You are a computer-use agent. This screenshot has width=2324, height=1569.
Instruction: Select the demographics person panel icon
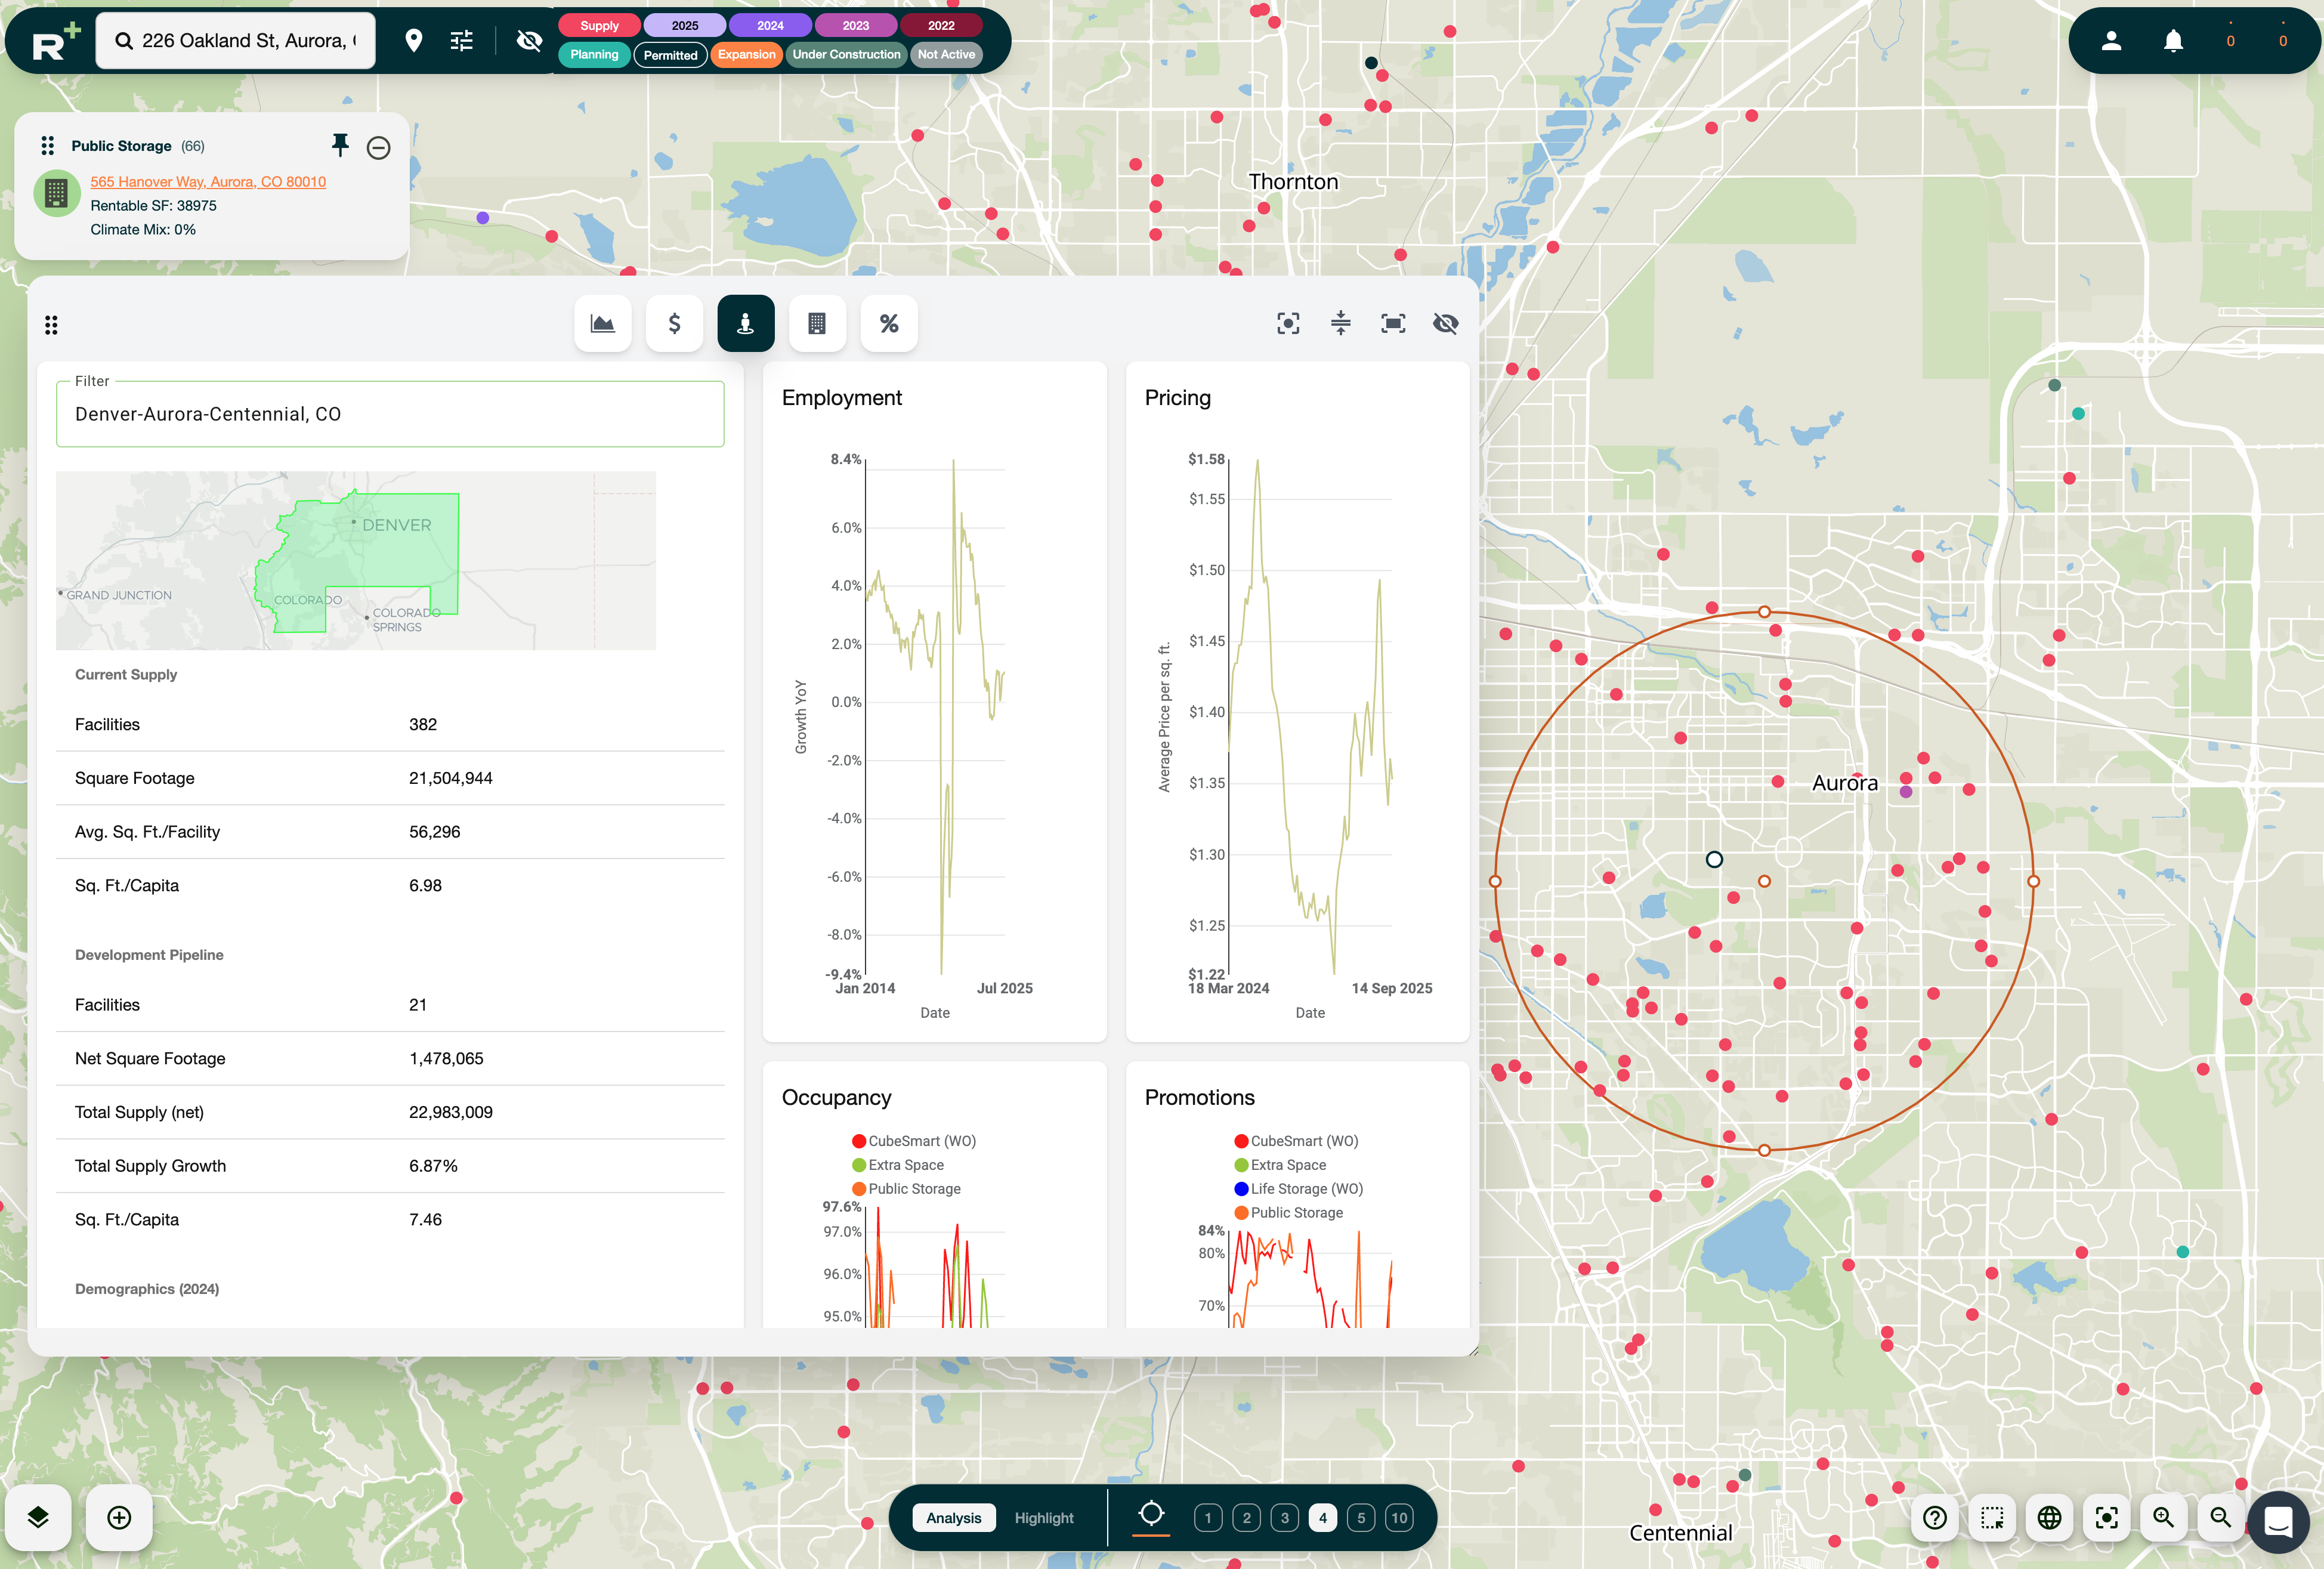pos(745,323)
